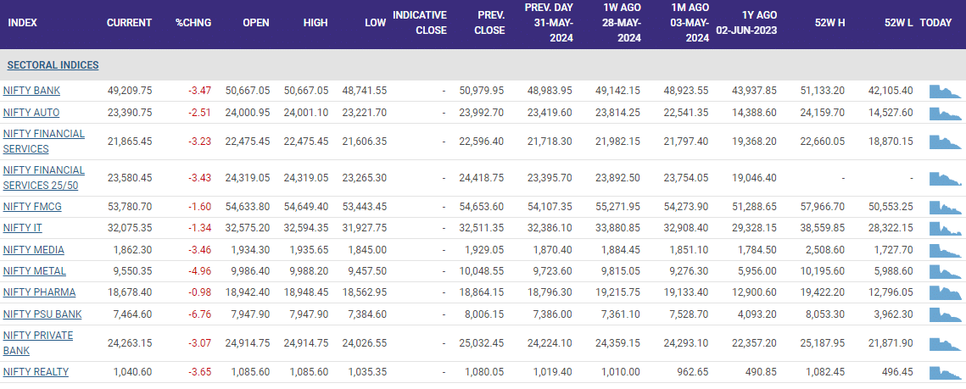
Task: Select the NIFTY PSU BANK link
Action: click(x=39, y=314)
